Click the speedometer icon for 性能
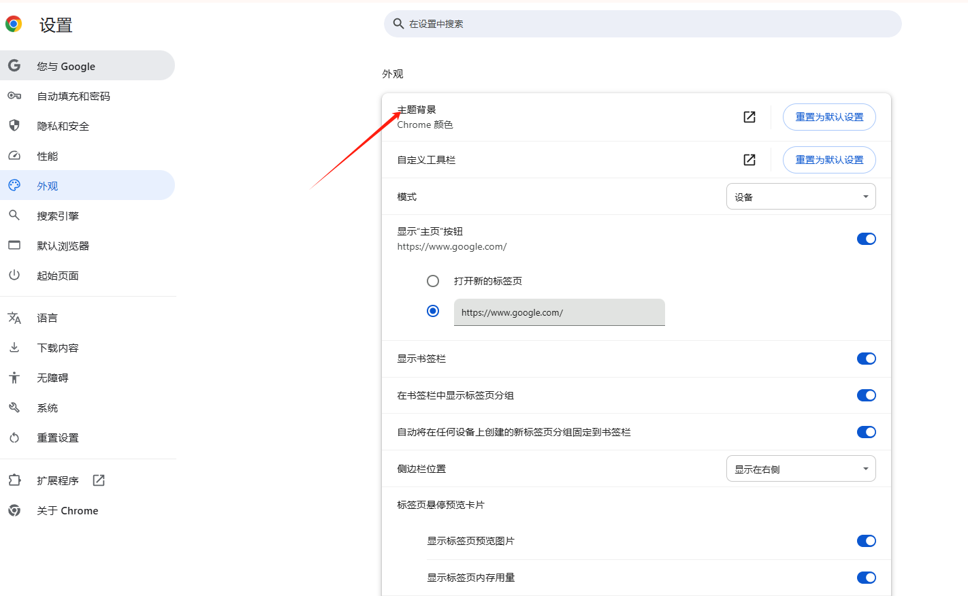The height and width of the screenshot is (596, 968). (x=14, y=156)
